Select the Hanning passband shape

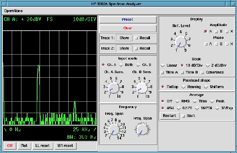(184, 87)
